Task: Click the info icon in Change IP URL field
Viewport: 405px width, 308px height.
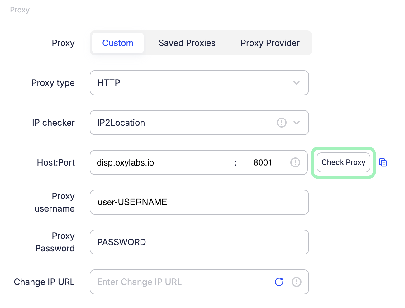Action: pos(296,282)
